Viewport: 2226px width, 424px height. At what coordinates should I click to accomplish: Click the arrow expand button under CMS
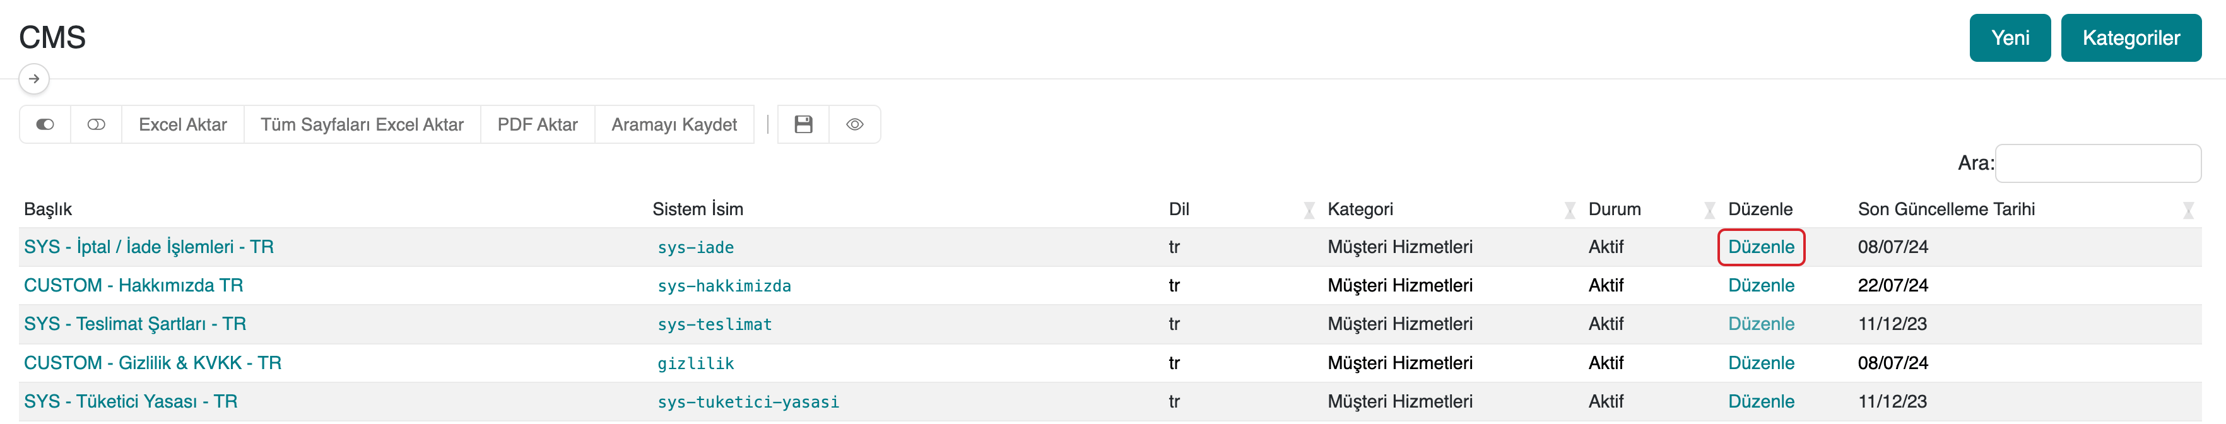33,79
